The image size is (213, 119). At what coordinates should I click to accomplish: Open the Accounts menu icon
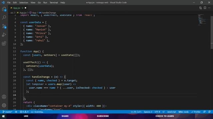[x=4, y=97]
